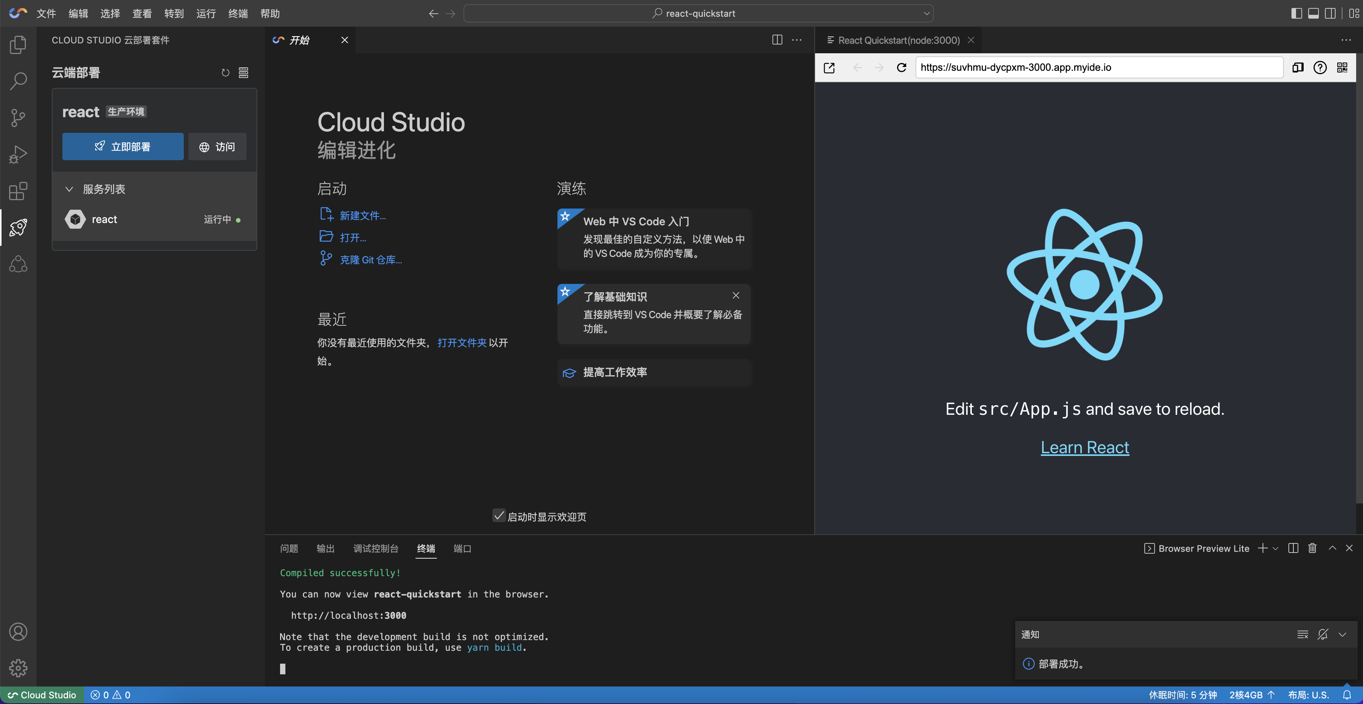
Task: Open Web 中 VS Code 入门 walkthrough card
Action: point(653,239)
